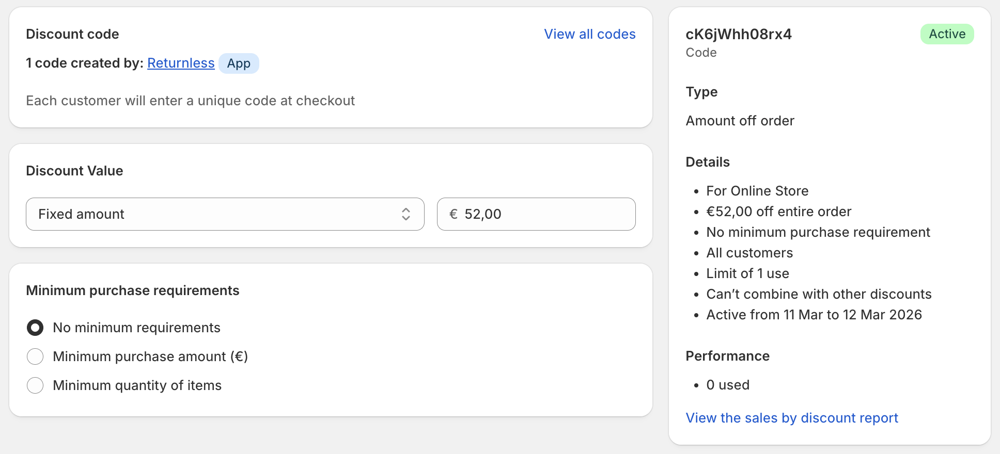Select the No minimum requirements radio button

click(35, 328)
